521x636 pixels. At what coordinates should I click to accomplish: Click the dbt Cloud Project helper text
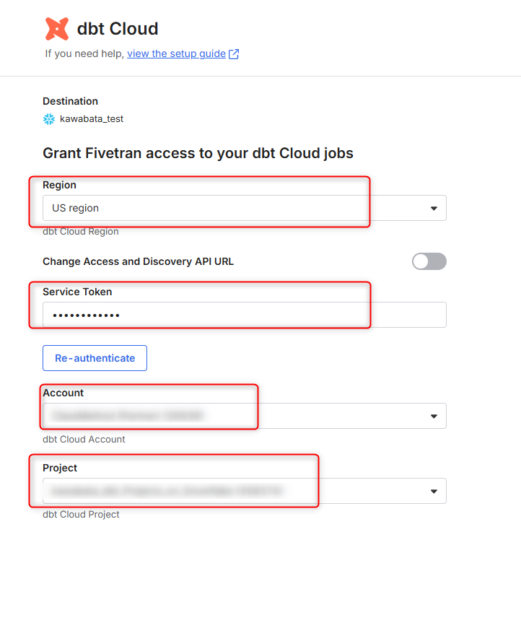pos(81,514)
